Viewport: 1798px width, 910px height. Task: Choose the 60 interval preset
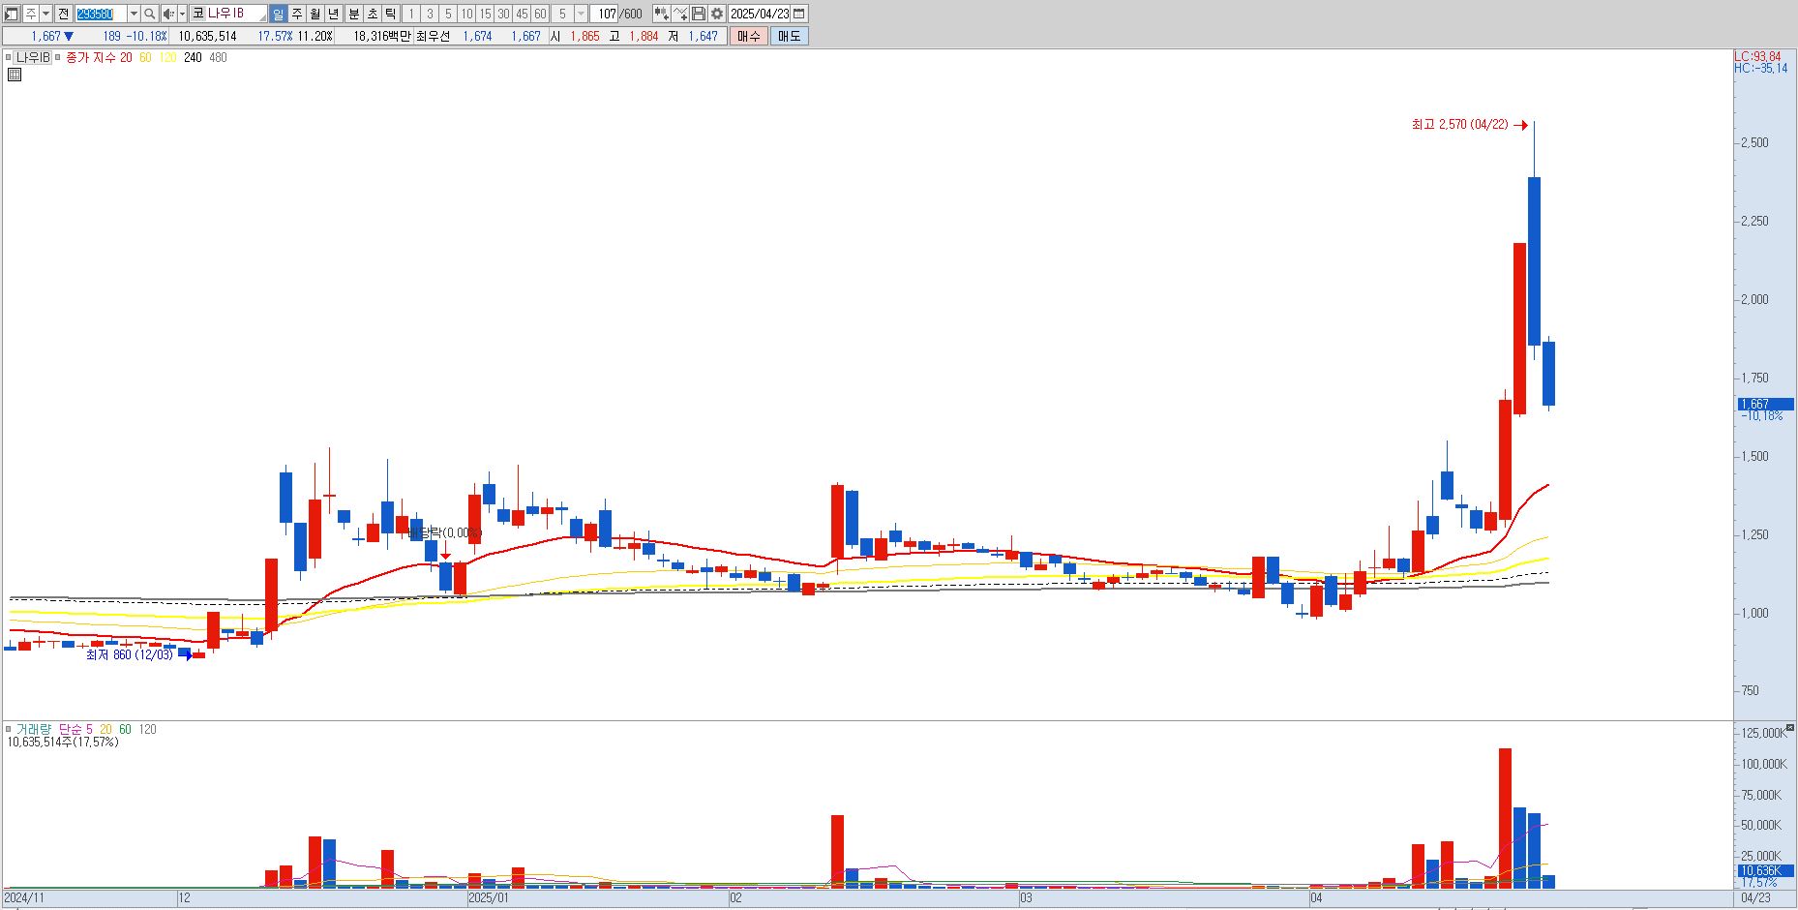(x=540, y=14)
